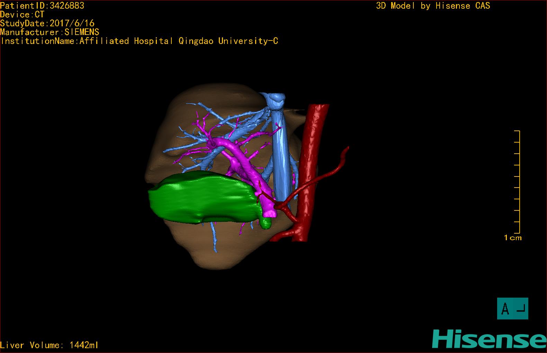Click the Device CT label
547x353 pixels.
click(x=22, y=15)
